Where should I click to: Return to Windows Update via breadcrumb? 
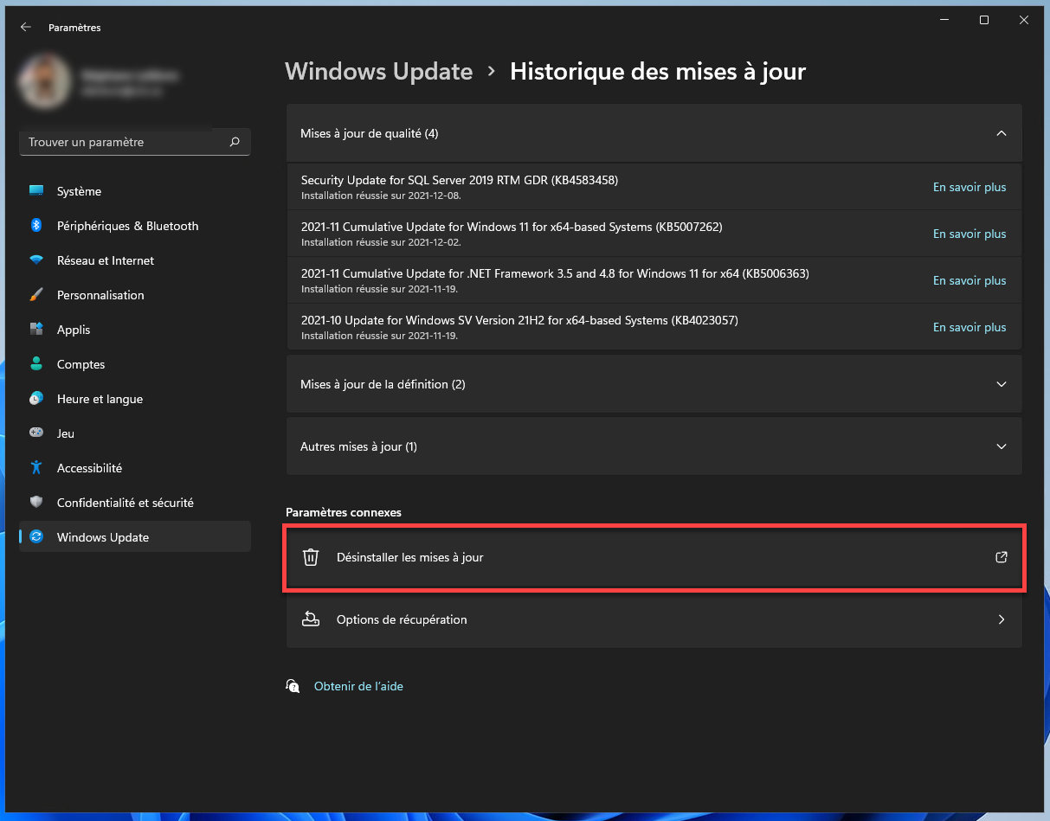(x=379, y=71)
